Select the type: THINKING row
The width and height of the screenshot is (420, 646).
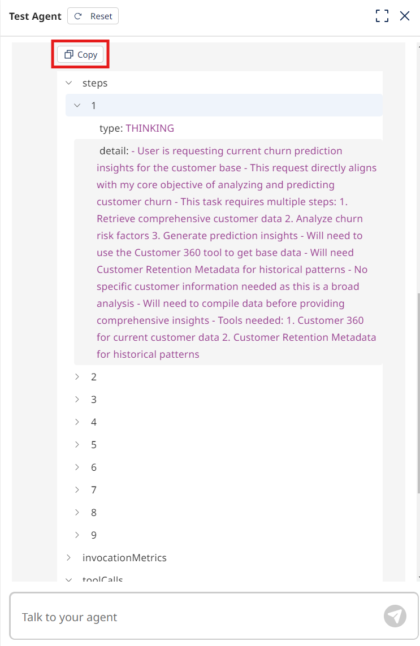pos(137,128)
